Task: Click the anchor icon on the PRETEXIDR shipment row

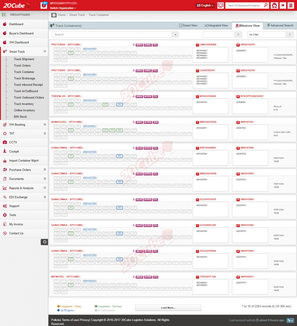Action: coord(134,45)
